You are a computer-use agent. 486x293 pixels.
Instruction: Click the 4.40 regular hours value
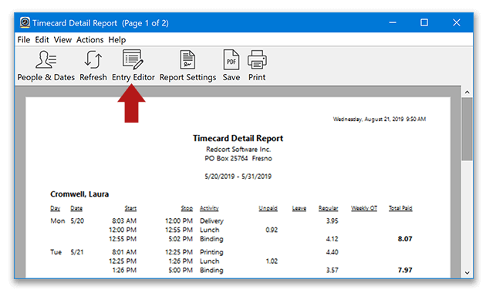coord(332,252)
